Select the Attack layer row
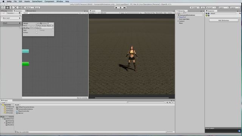242x136 pixels. tap(11, 23)
